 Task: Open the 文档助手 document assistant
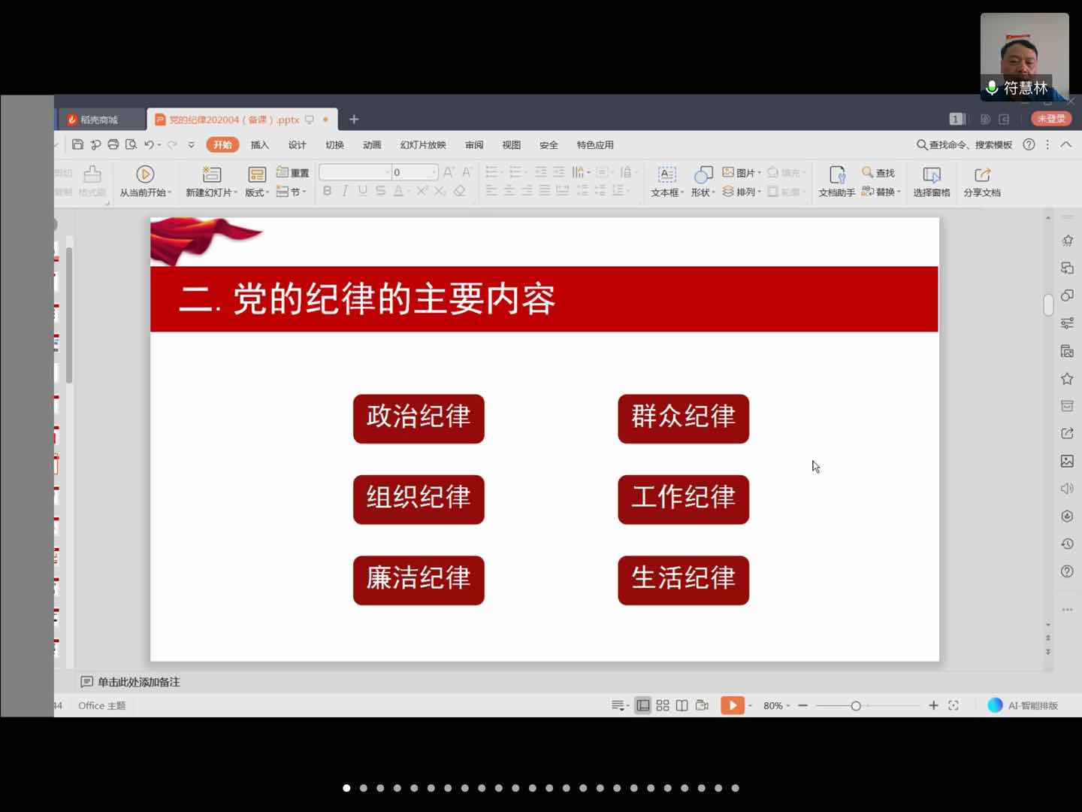(836, 180)
